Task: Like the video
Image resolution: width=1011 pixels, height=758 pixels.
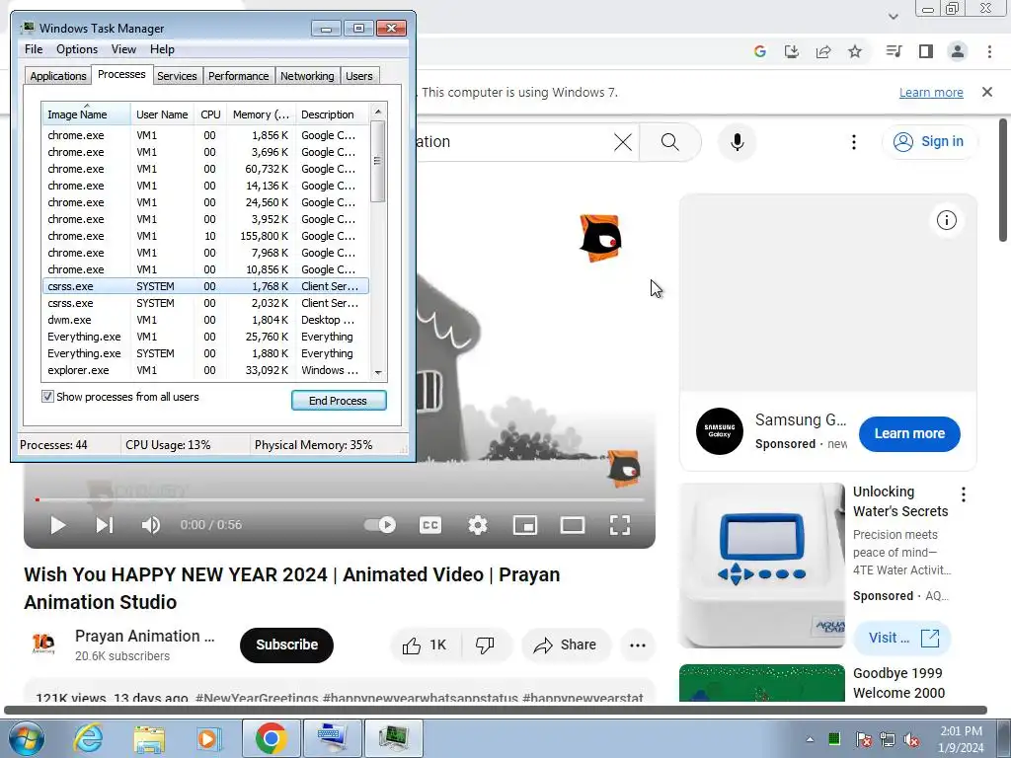Action: pyautogui.click(x=425, y=645)
